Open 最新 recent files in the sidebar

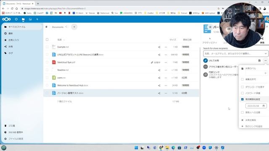coord(22,34)
